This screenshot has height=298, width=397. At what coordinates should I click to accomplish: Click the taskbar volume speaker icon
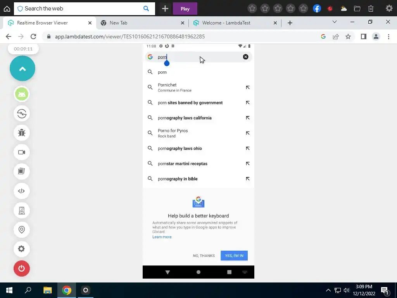click(x=347, y=290)
